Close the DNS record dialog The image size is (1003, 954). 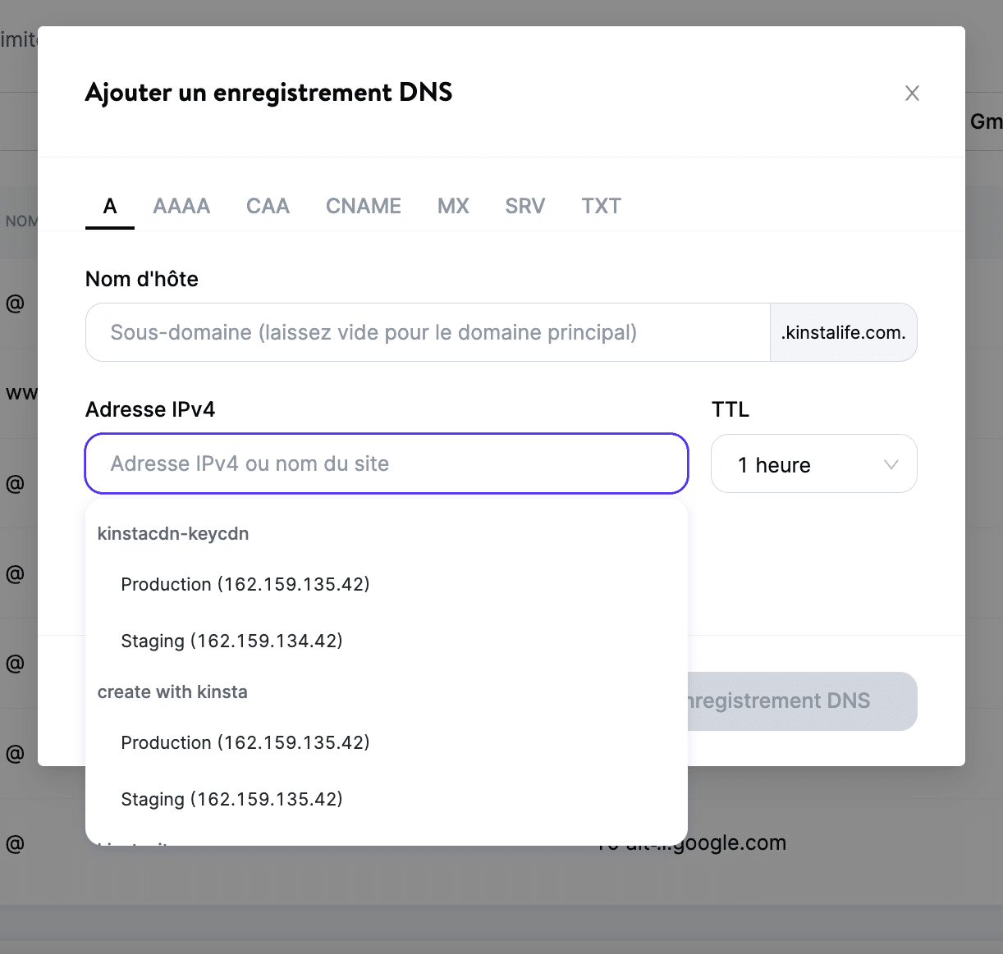click(x=912, y=93)
